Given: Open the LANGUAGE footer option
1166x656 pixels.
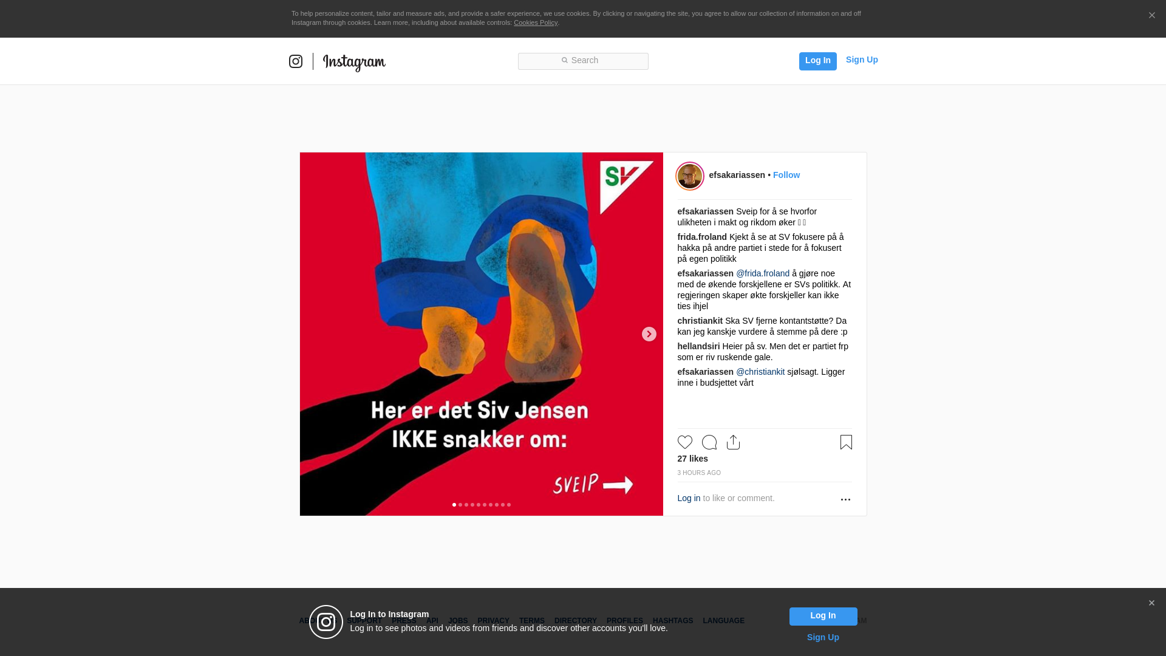Looking at the screenshot, I should pos(723,621).
